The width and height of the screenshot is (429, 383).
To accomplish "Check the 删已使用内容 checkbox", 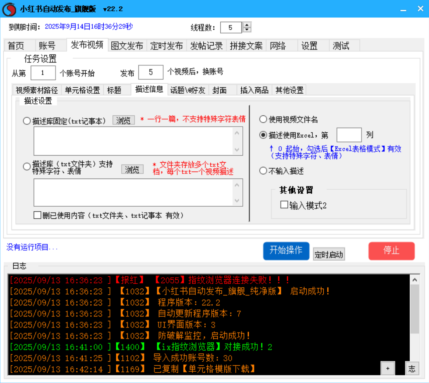I will (x=37, y=215).
